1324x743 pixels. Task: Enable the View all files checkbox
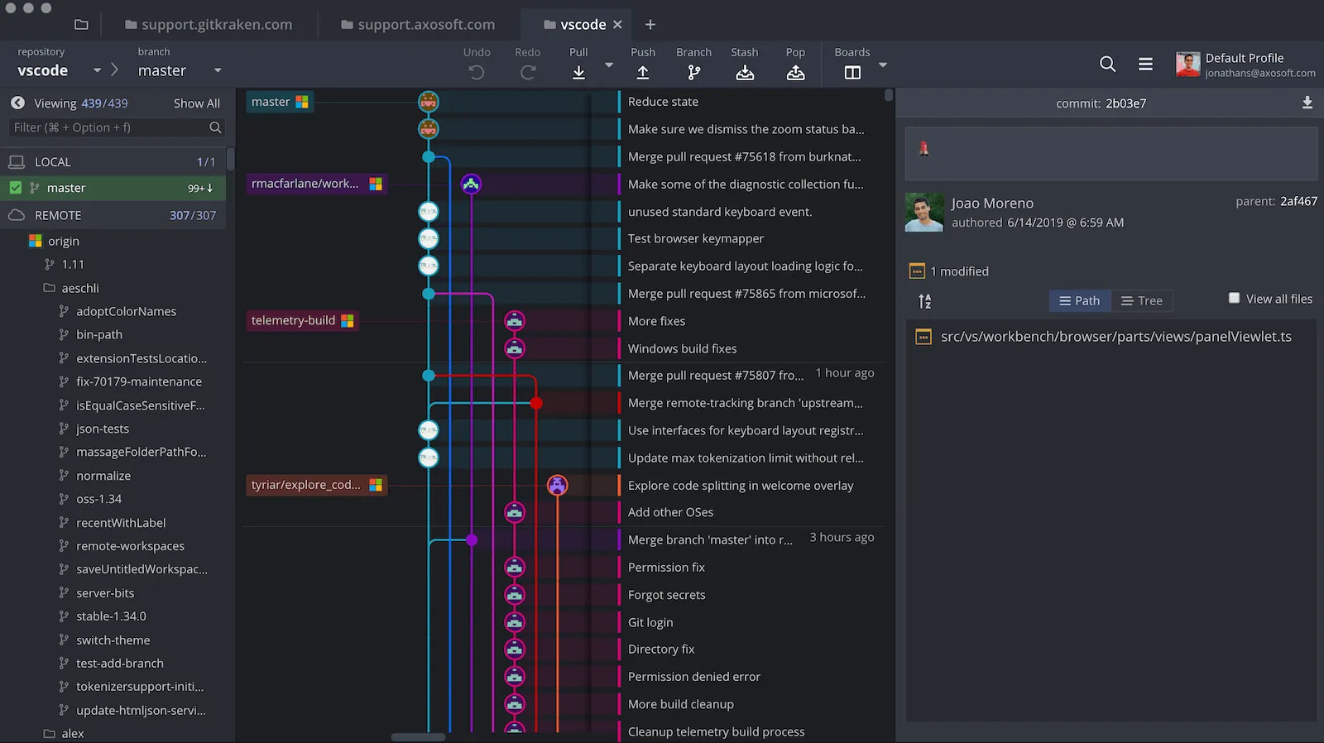1234,299
